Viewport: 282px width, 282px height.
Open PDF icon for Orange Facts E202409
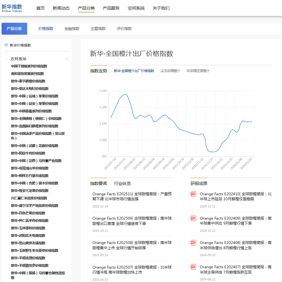pos(193,218)
